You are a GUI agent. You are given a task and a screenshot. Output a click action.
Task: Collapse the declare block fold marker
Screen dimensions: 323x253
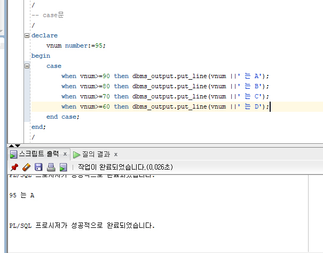27,35
